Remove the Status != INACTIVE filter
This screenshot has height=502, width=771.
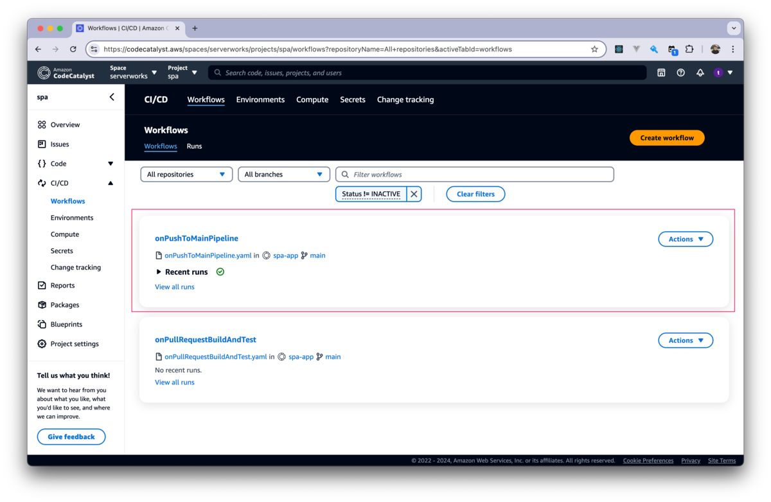414,194
